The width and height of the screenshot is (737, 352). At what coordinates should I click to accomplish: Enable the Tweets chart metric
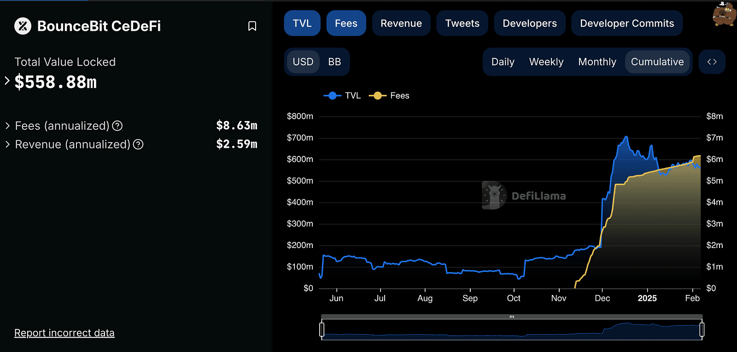462,23
